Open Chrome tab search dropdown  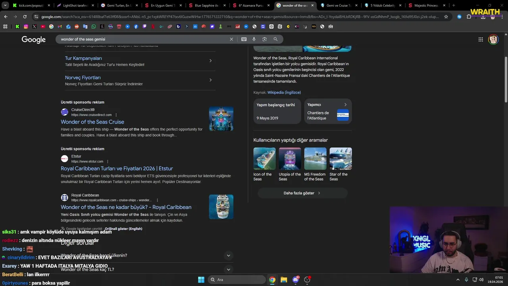[5, 6]
